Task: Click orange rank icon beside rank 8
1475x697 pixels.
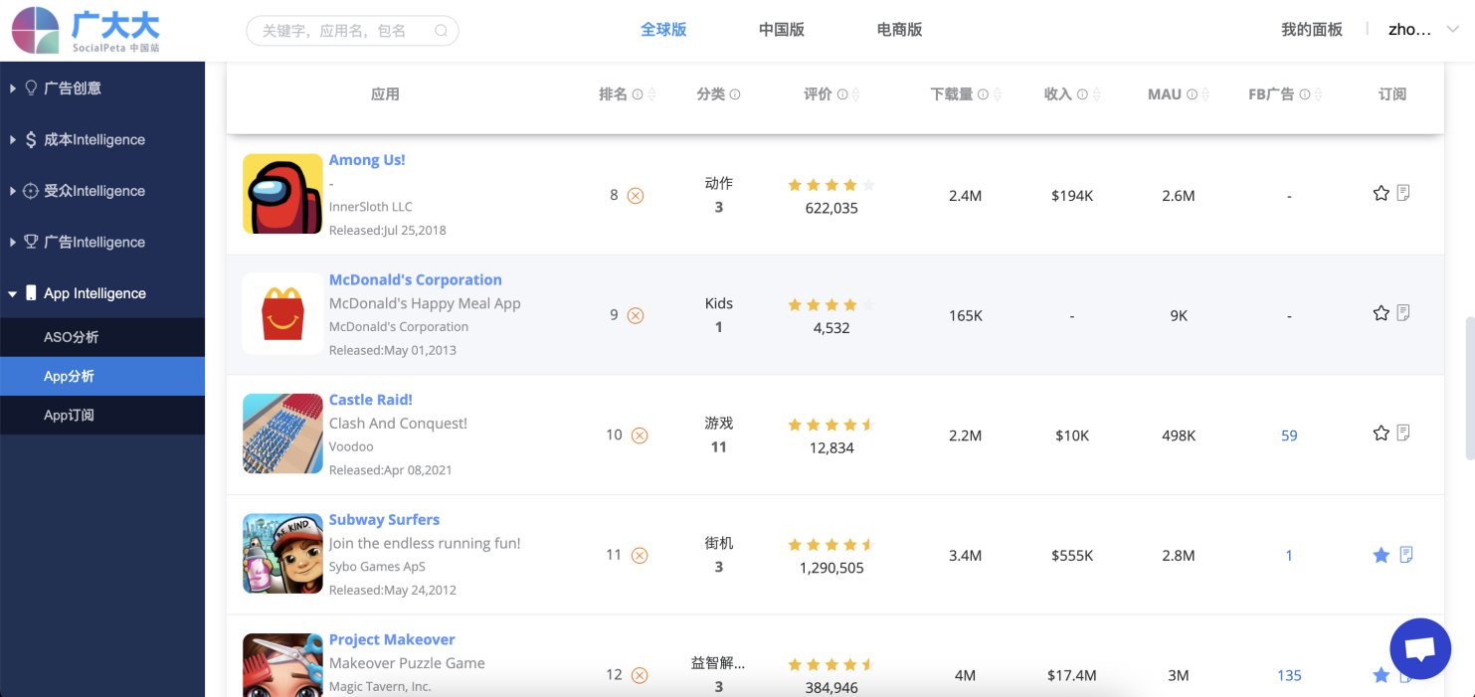Action: point(636,196)
